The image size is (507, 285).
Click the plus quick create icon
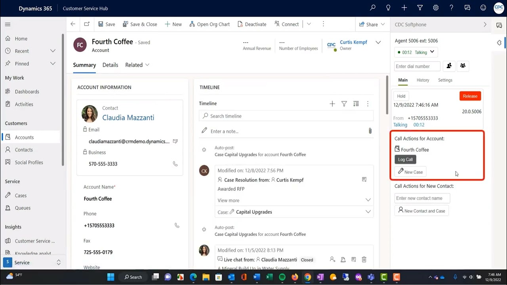tap(404, 8)
